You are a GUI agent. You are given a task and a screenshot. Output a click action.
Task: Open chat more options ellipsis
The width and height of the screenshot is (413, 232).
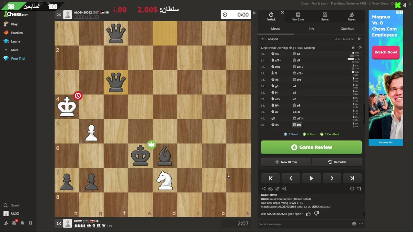click(361, 224)
